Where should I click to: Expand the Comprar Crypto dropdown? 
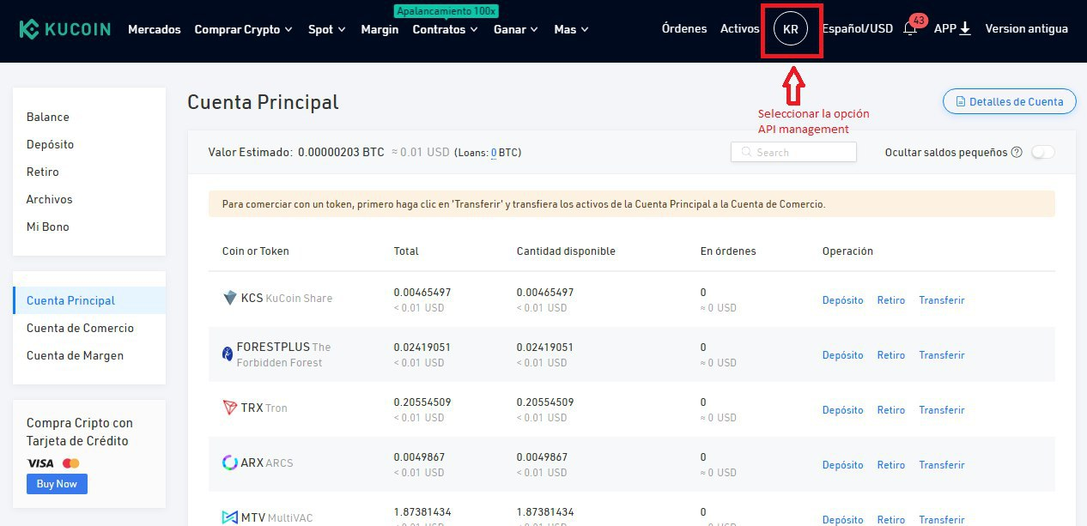pos(243,29)
